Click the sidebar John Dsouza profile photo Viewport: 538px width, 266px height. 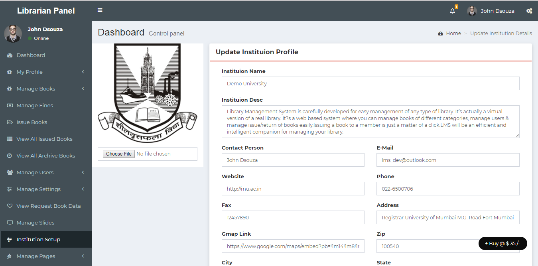13,34
